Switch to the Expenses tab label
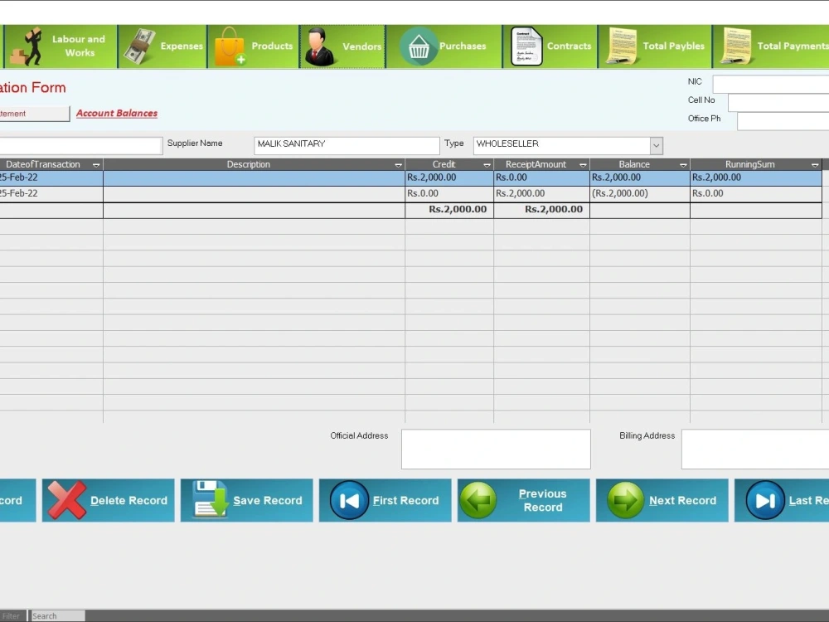829x622 pixels. (x=182, y=46)
